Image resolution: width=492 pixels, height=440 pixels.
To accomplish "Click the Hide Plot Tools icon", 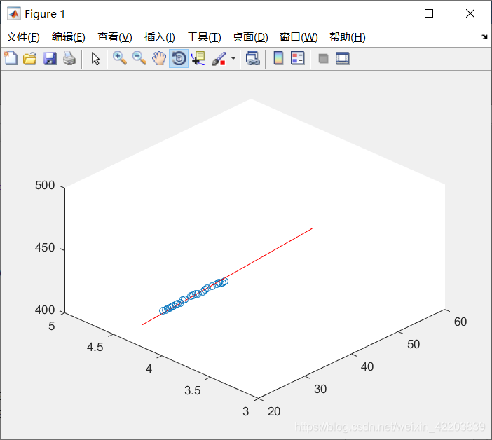I will click(323, 59).
